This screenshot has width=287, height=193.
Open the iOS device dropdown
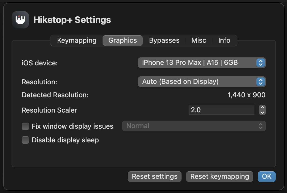point(197,63)
